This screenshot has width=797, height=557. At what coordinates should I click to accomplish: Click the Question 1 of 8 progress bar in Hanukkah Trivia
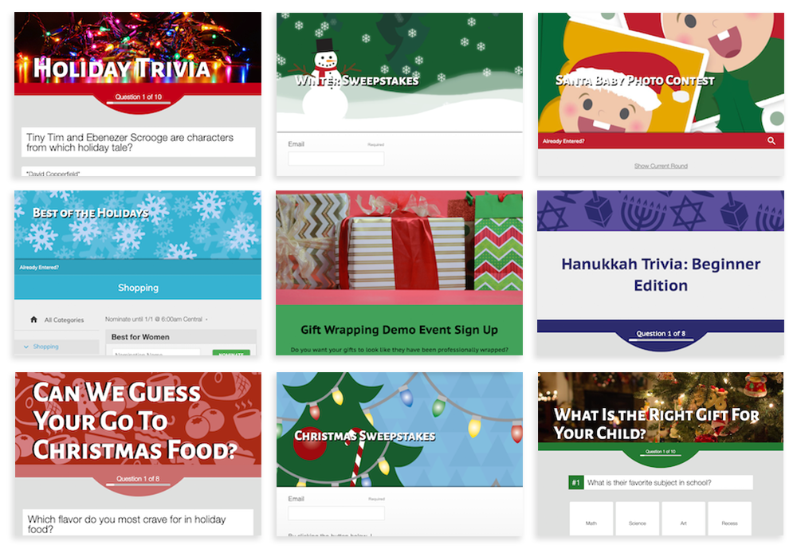[661, 339]
